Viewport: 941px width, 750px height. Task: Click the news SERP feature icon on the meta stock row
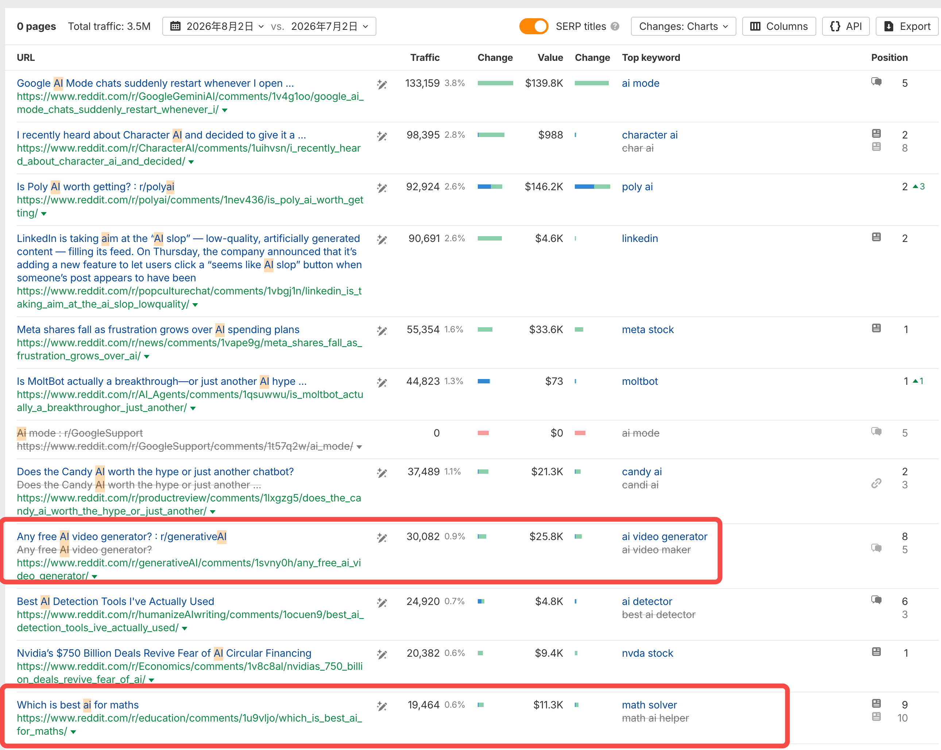pyautogui.click(x=876, y=328)
